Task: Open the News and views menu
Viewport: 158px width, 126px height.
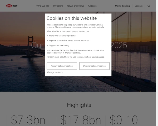Action: [76, 6]
